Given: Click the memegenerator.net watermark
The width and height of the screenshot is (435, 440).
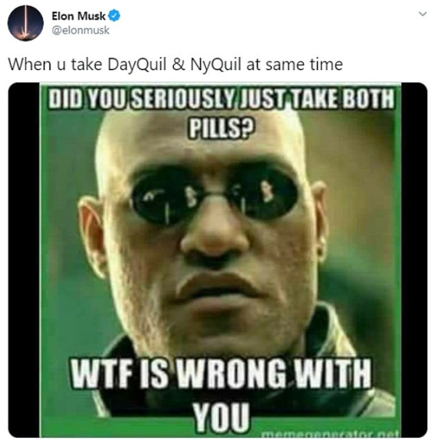Looking at the screenshot, I should click(330, 434).
